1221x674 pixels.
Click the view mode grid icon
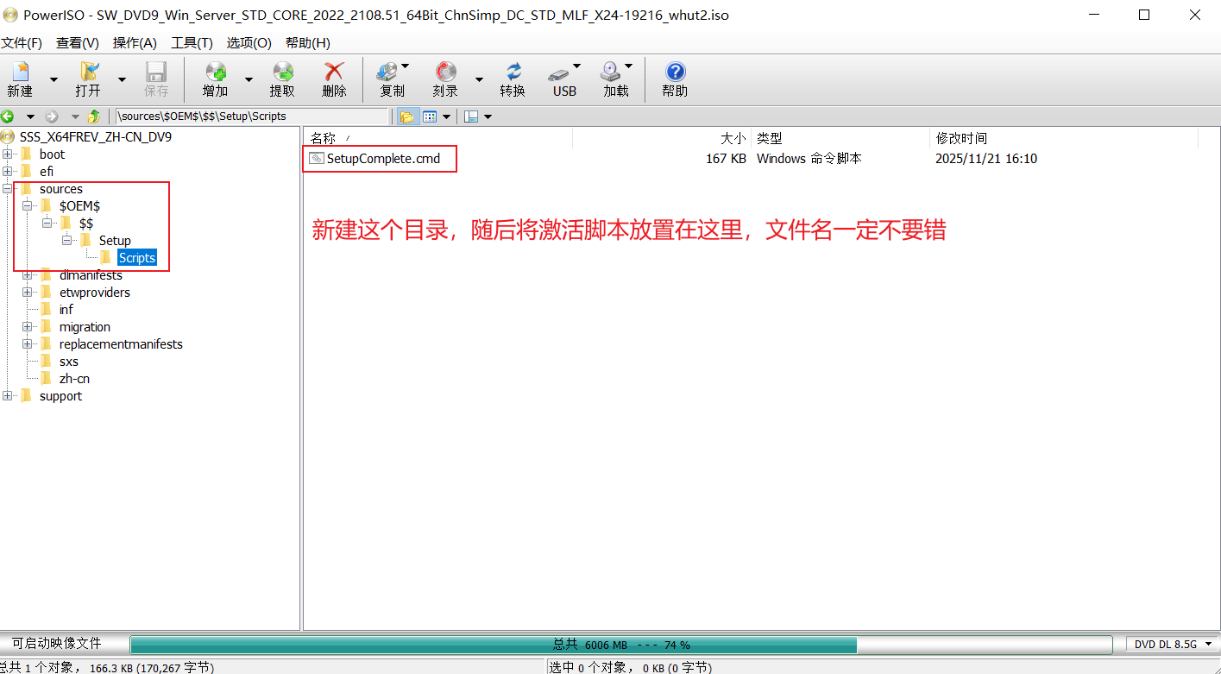[430, 117]
